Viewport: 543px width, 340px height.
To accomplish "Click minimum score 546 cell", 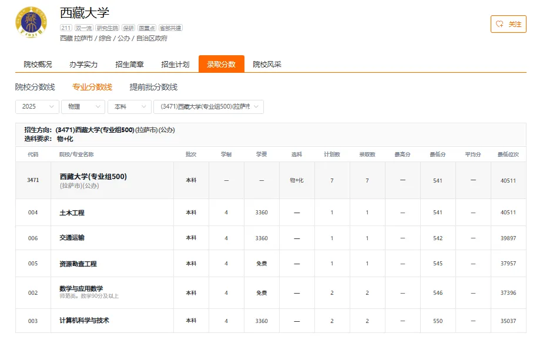I will (x=438, y=293).
